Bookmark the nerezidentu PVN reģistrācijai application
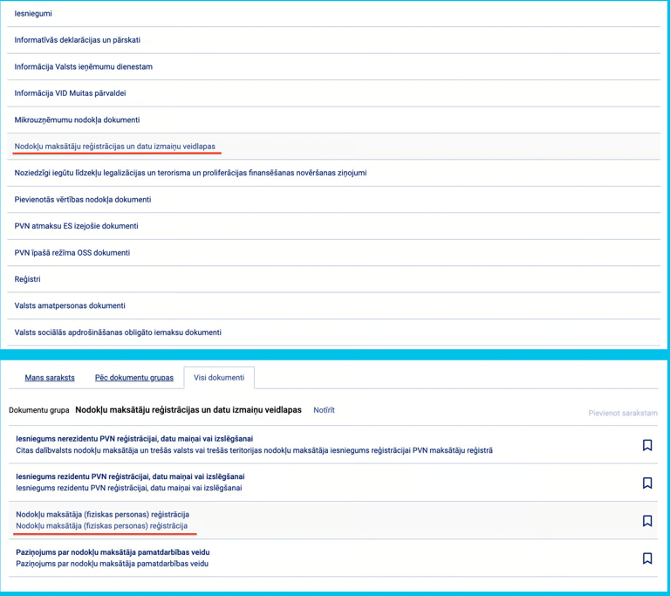670x596 pixels. click(x=647, y=445)
